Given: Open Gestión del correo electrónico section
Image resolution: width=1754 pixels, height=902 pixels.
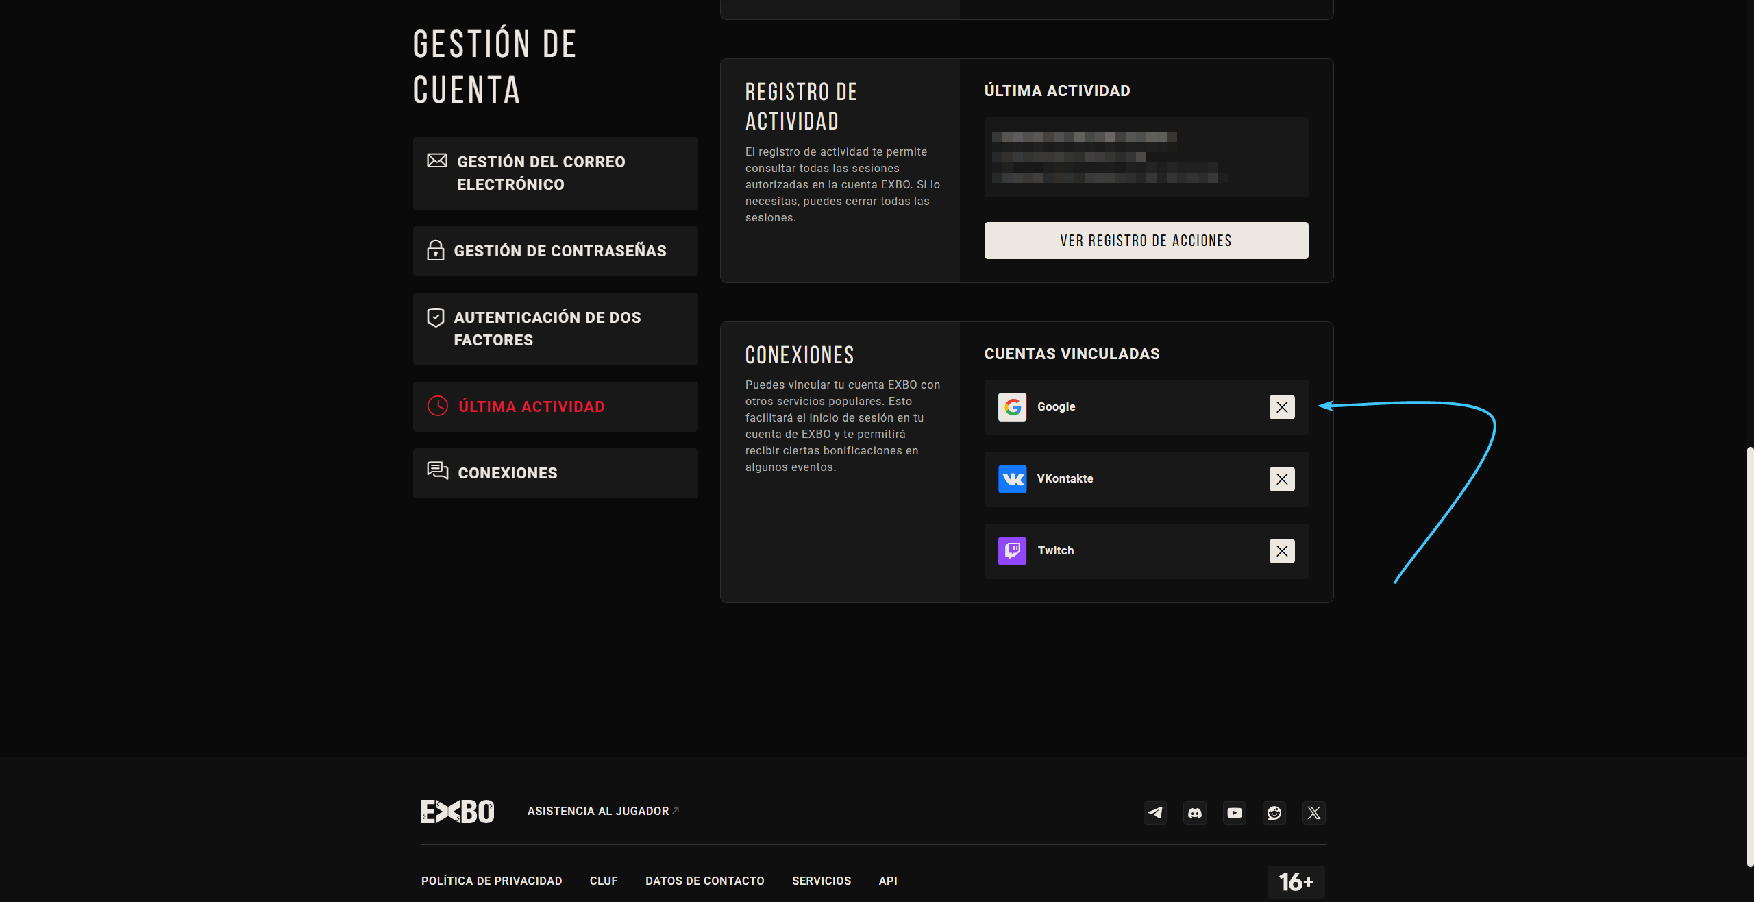Looking at the screenshot, I should (x=555, y=173).
